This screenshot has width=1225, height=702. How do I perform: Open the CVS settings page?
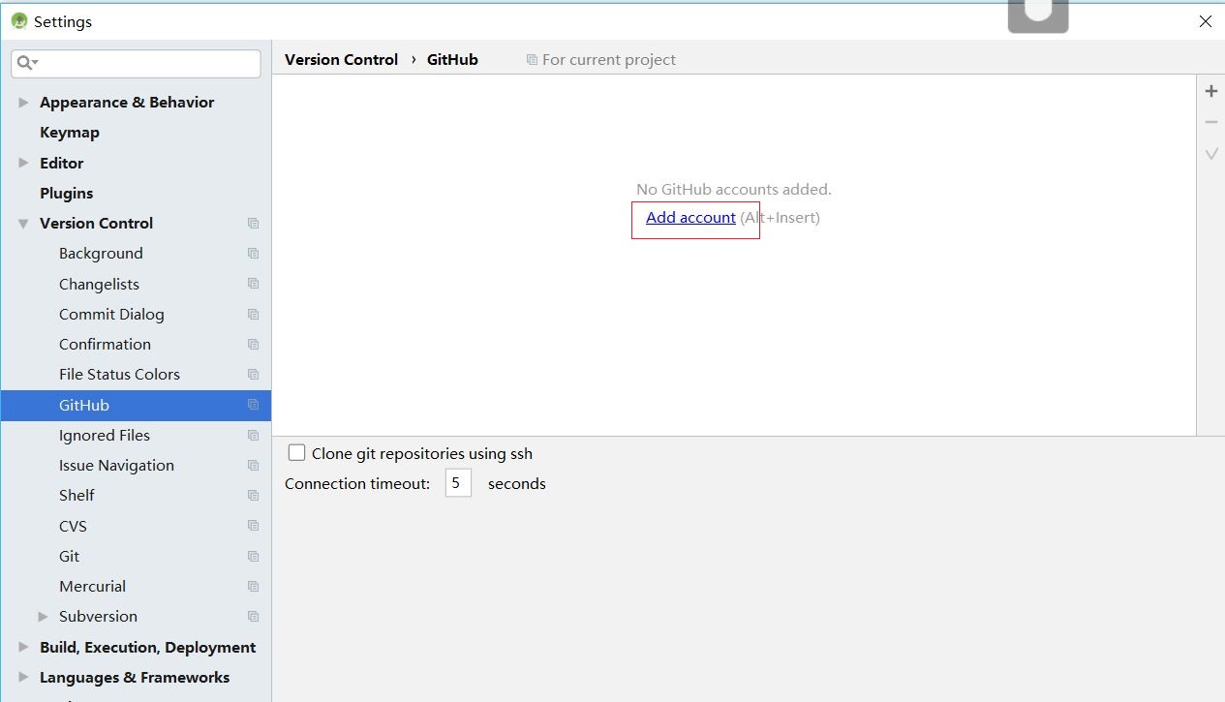coord(73,526)
